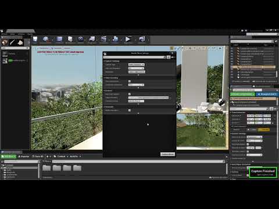The image size is (279, 209).
Task: Click the Output Directory path field
Action: click(148, 98)
